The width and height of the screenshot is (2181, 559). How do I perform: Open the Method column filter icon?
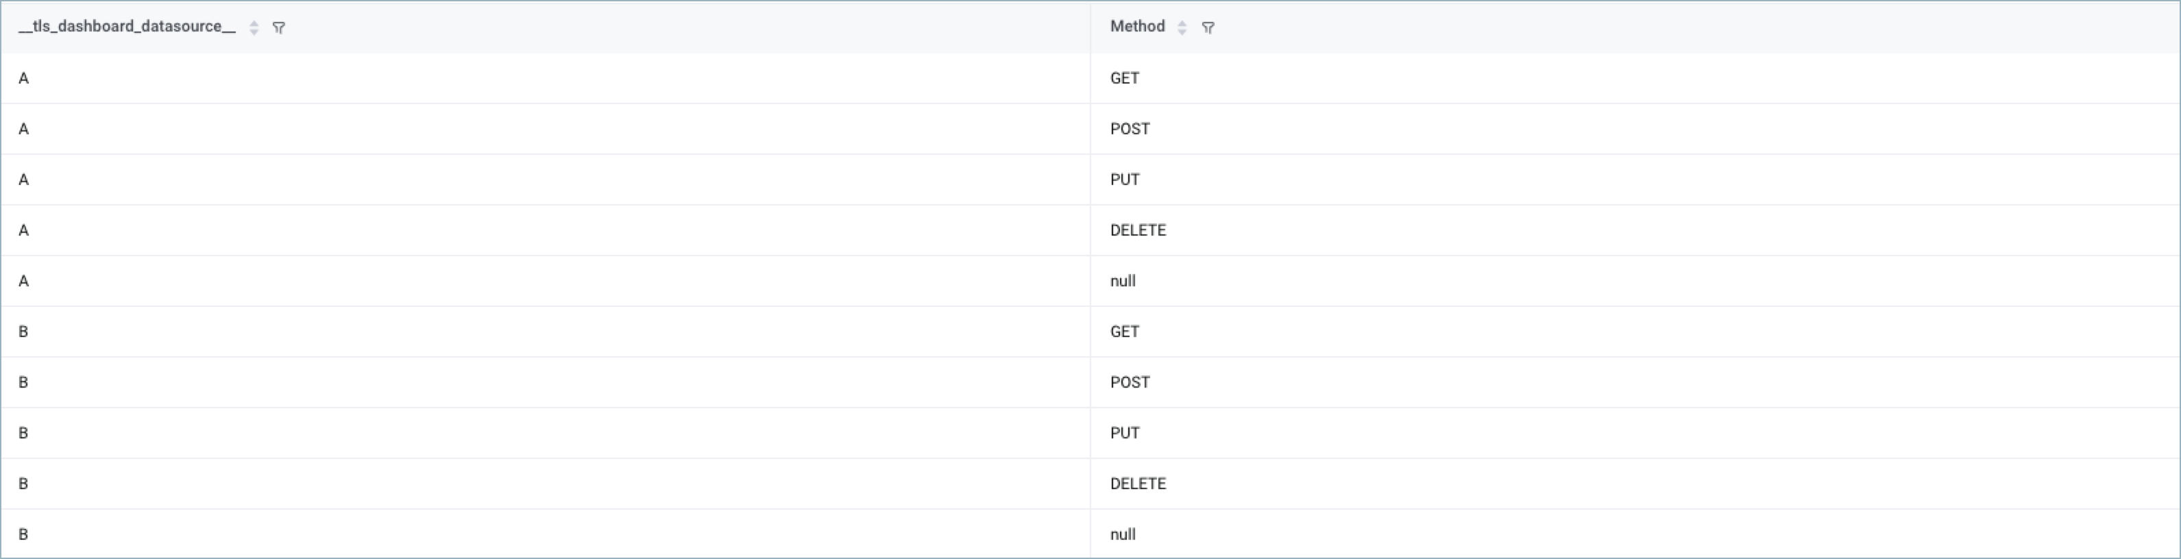tap(1208, 28)
